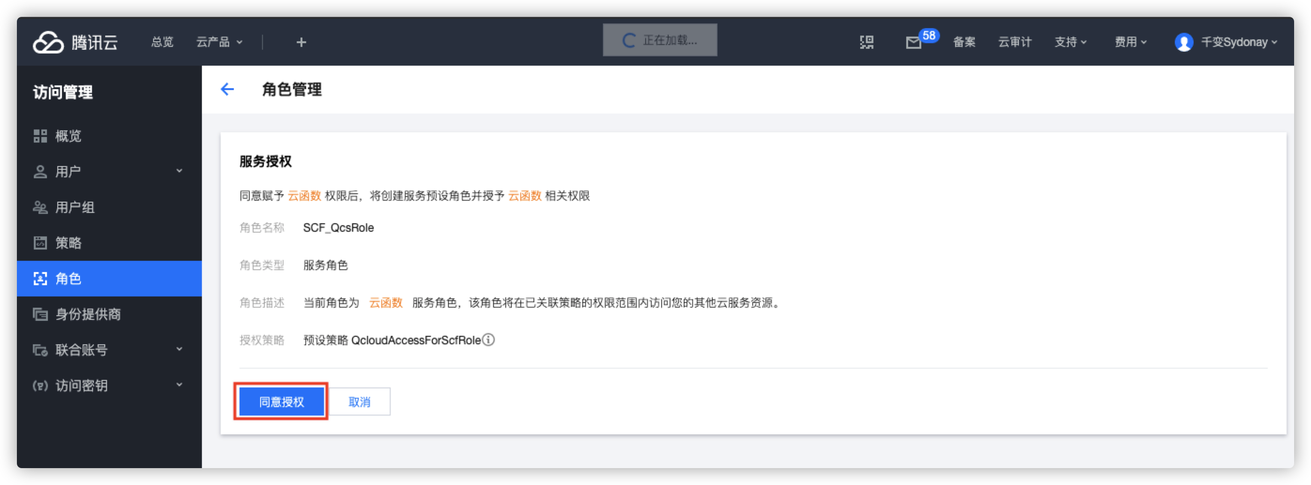Click the 访问密钥 key icon
Screen dimensions: 1311x485
pos(40,386)
